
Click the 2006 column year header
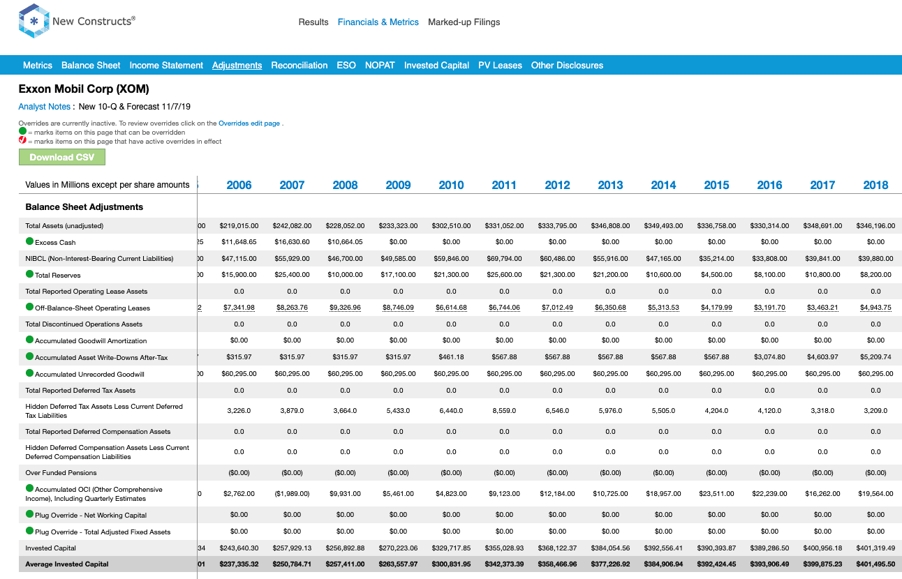coord(239,185)
